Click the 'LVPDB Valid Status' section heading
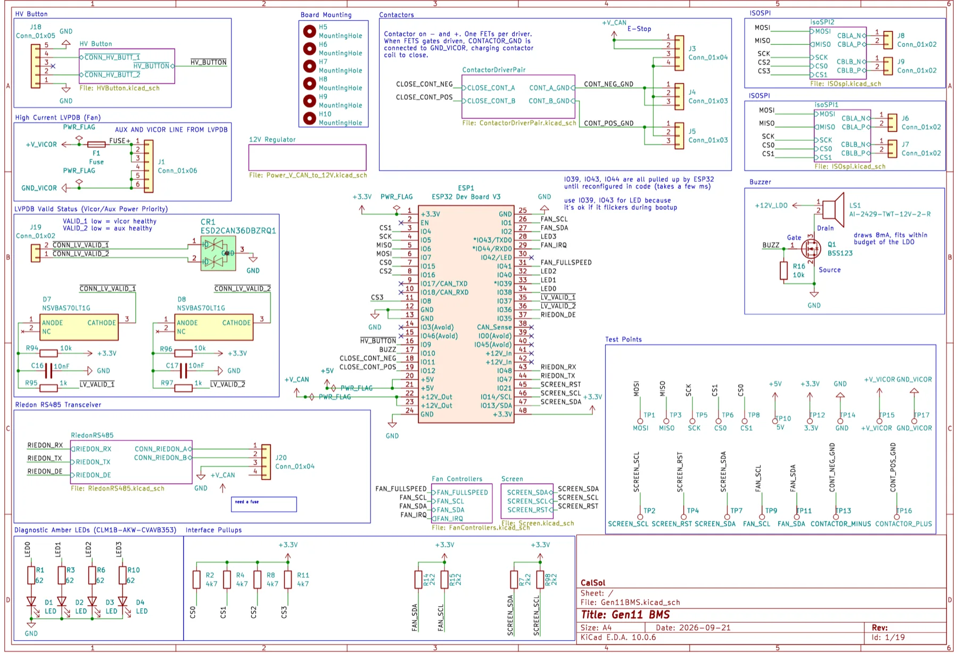958x653 pixels. coord(91,209)
